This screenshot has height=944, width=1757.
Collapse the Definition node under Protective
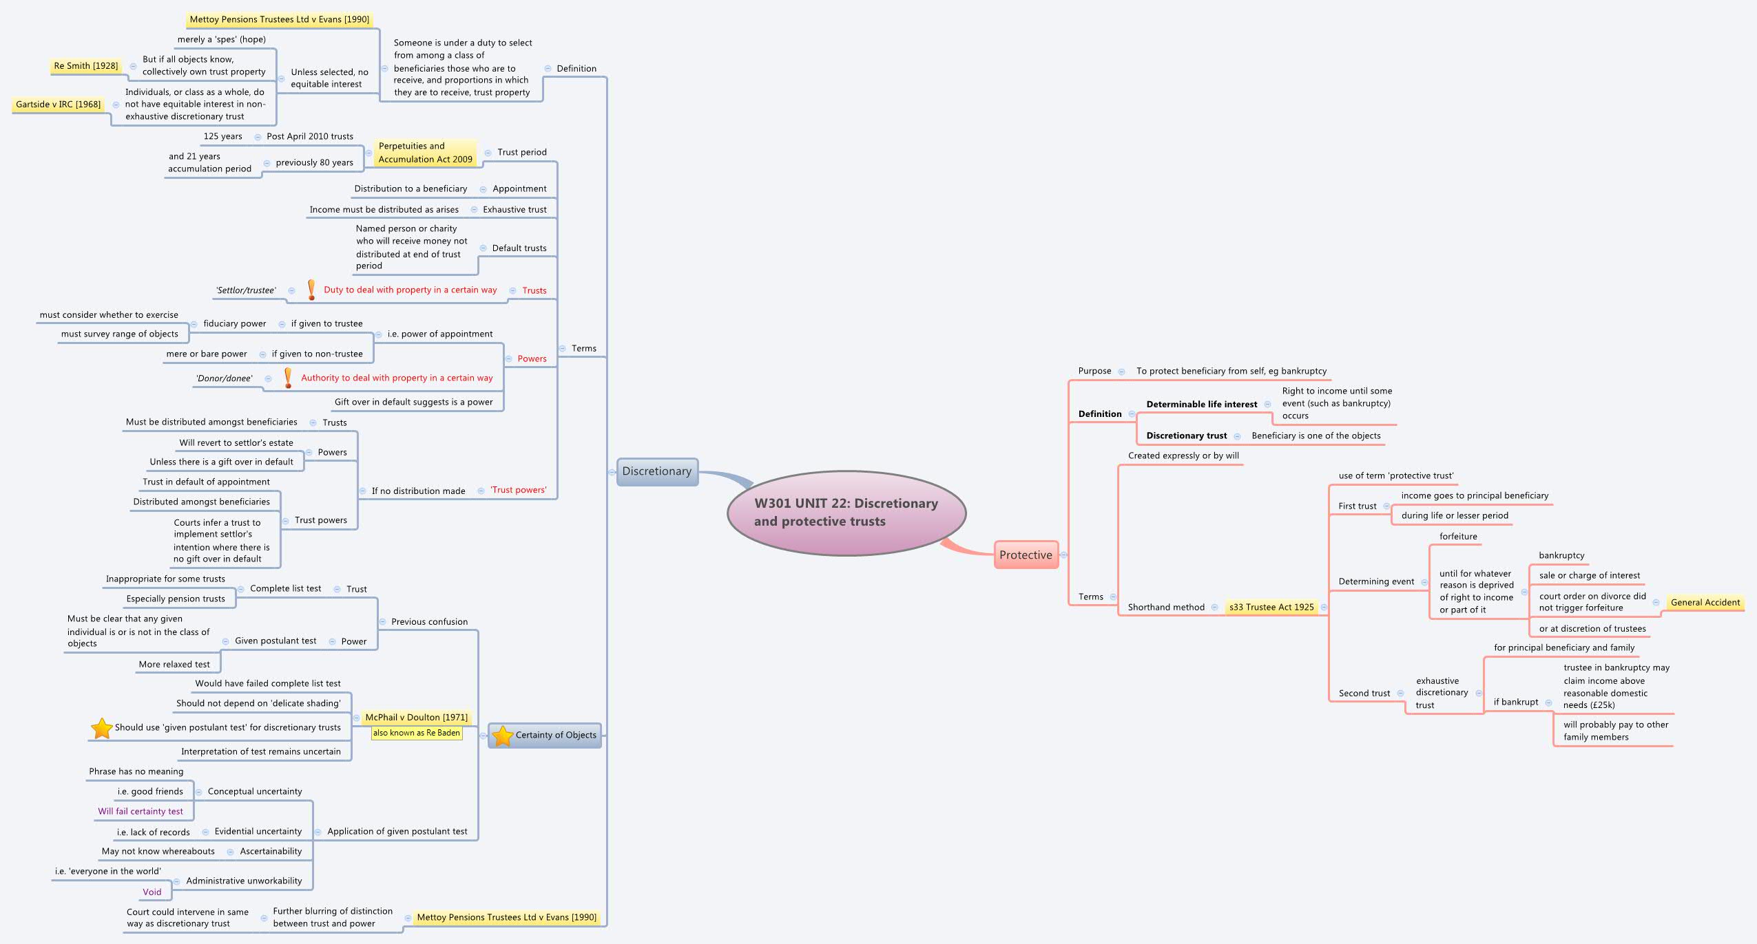tap(1132, 414)
